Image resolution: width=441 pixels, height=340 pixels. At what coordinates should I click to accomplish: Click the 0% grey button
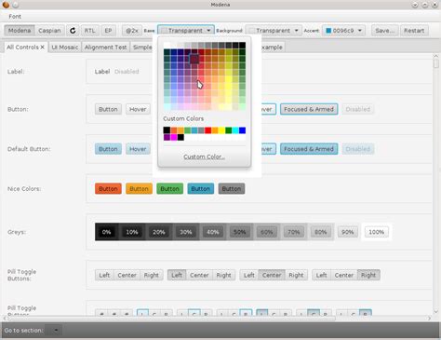pyautogui.click(x=106, y=232)
